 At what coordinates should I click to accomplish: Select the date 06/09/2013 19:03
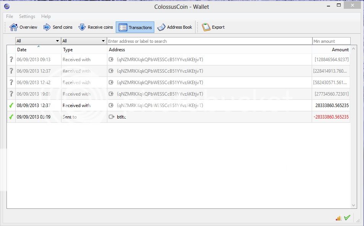pyautogui.click(x=34, y=94)
